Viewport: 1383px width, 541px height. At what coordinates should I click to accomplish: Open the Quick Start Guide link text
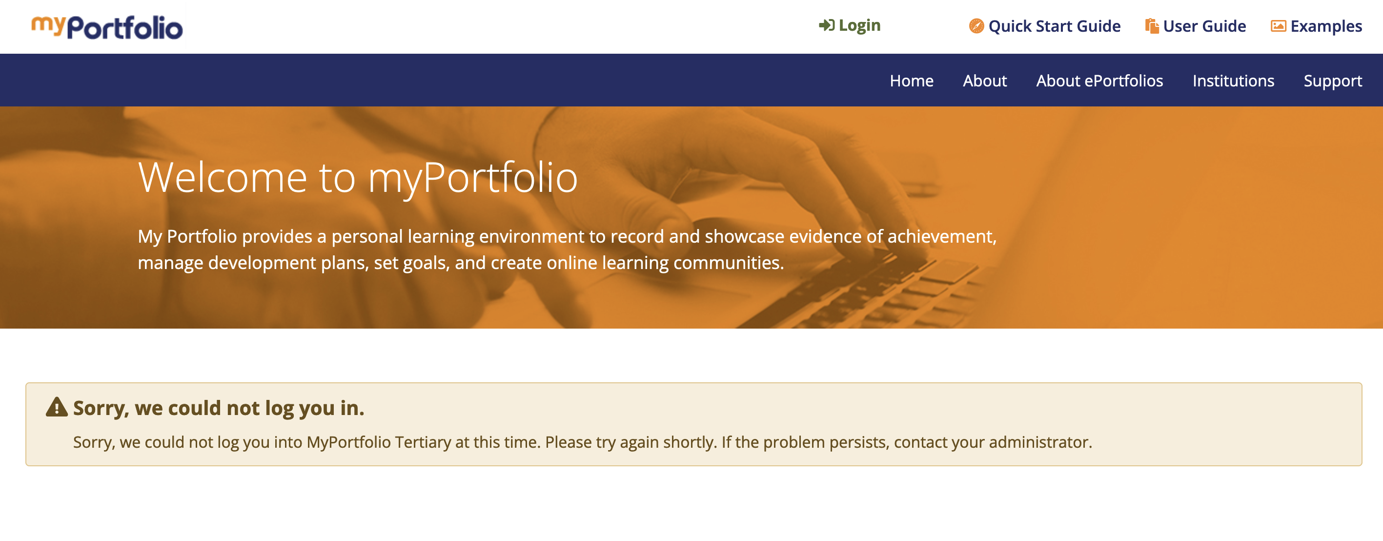[1054, 26]
